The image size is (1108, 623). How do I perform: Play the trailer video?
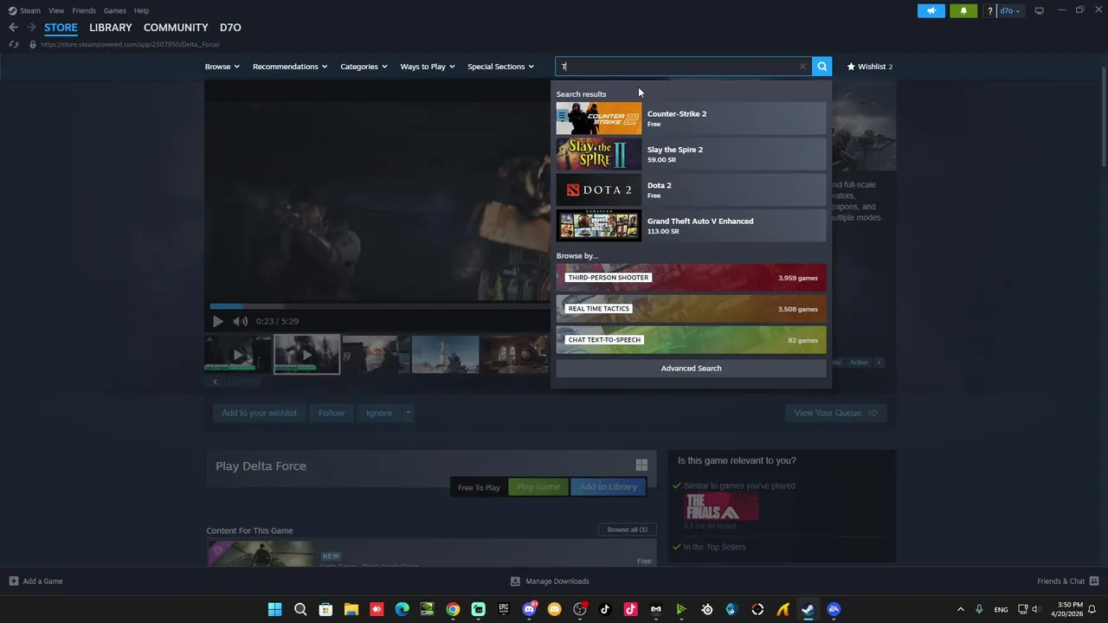point(217,321)
